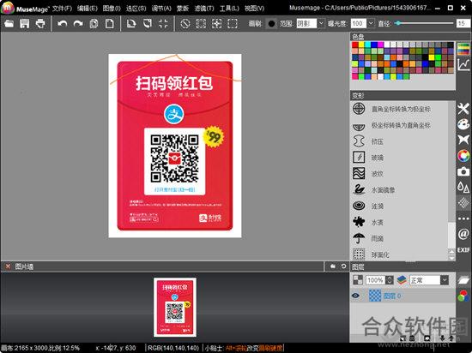Open the 编辑(E) menu
This screenshot has height=353, width=472.
(x=87, y=9)
